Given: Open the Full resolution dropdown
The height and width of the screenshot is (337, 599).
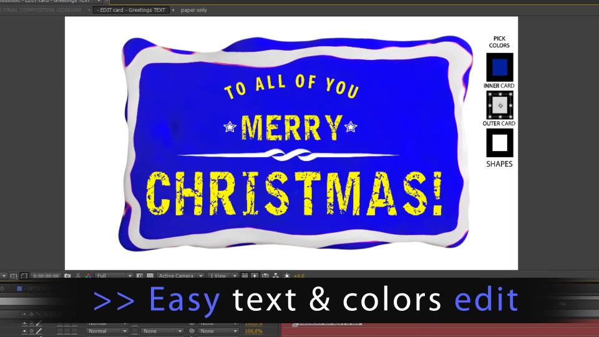Looking at the screenshot, I should [114, 275].
